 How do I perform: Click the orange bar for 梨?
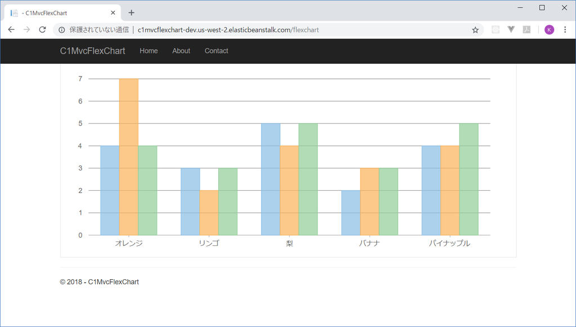290,190
